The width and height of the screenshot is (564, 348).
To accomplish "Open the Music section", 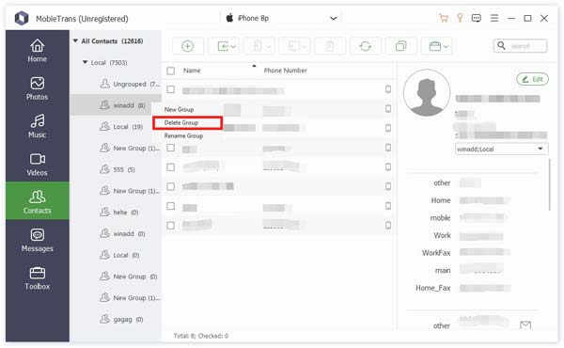I will [x=37, y=126].
